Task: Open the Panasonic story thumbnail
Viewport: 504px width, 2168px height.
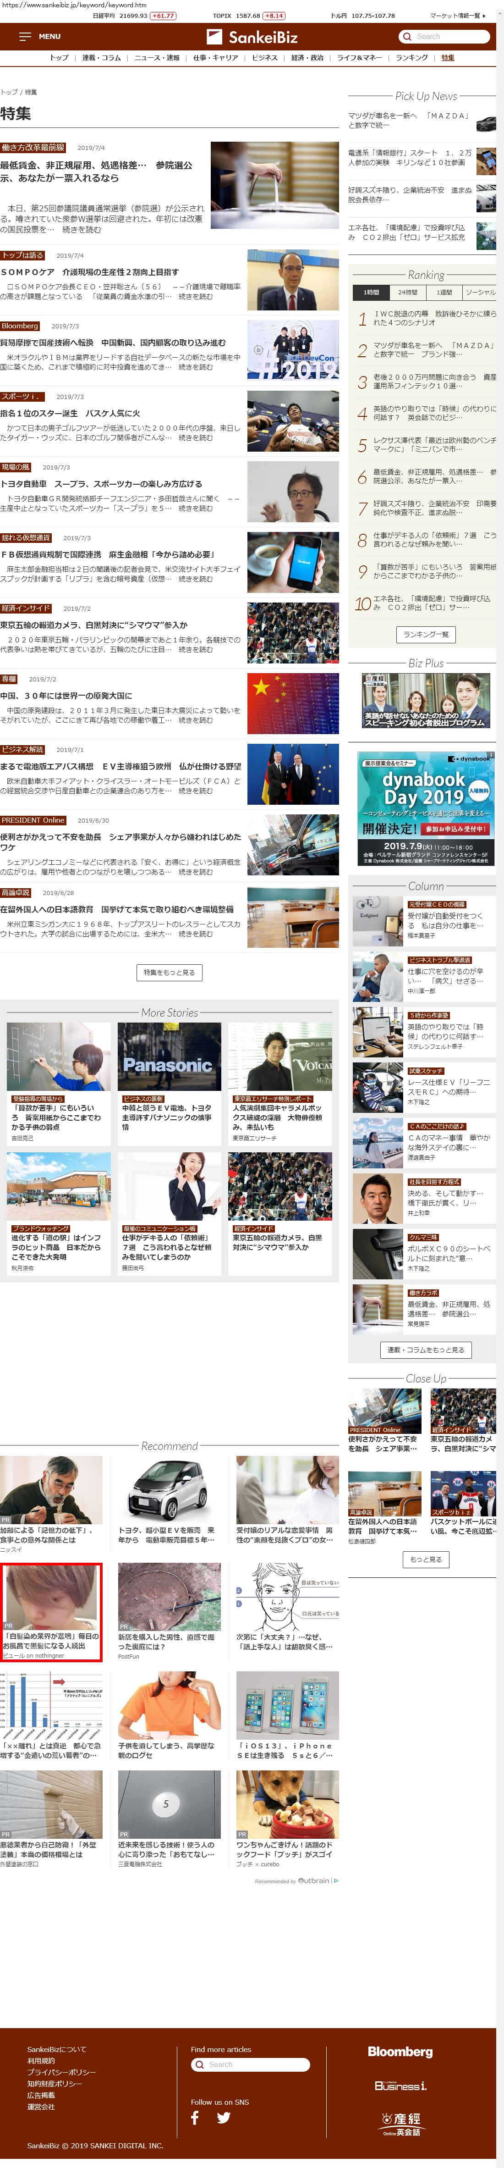Action: [x=169, y=1056]
